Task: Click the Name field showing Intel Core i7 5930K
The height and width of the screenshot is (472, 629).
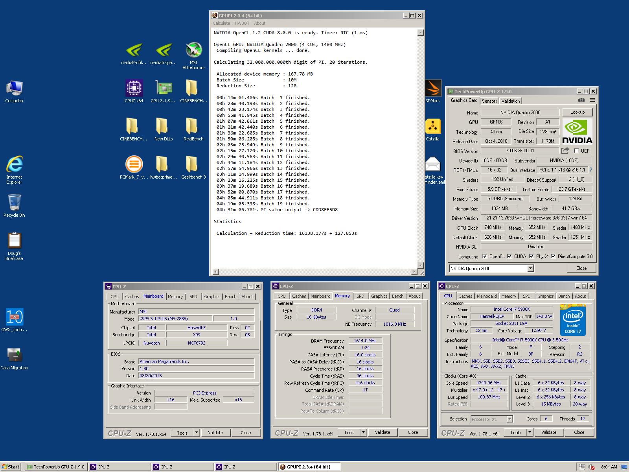Action: pos(511,309)
